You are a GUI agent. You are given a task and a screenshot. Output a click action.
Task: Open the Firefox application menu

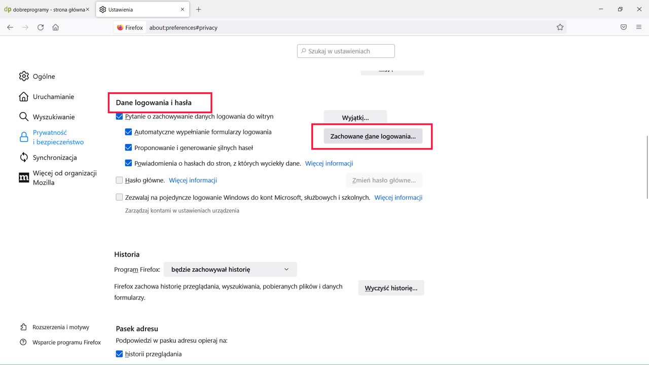click(x=639, y=27)
